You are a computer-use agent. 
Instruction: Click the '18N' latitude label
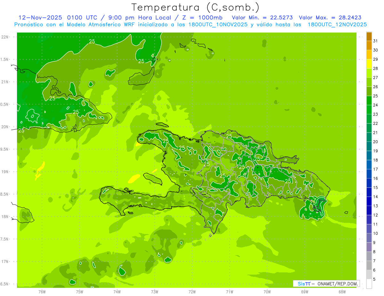tap(5, 216)
